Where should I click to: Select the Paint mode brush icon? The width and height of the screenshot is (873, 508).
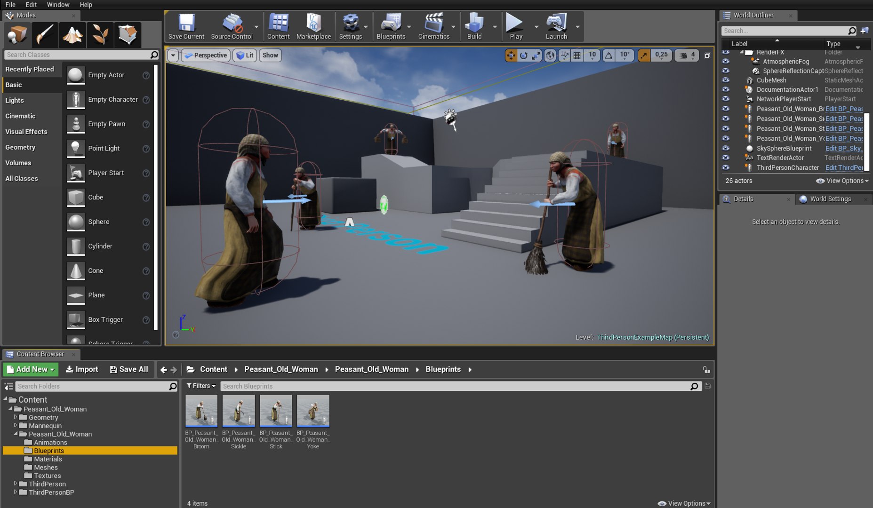coord(45,35)
